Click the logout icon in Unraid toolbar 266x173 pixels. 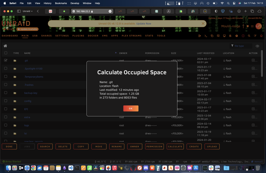click(200, 36)
